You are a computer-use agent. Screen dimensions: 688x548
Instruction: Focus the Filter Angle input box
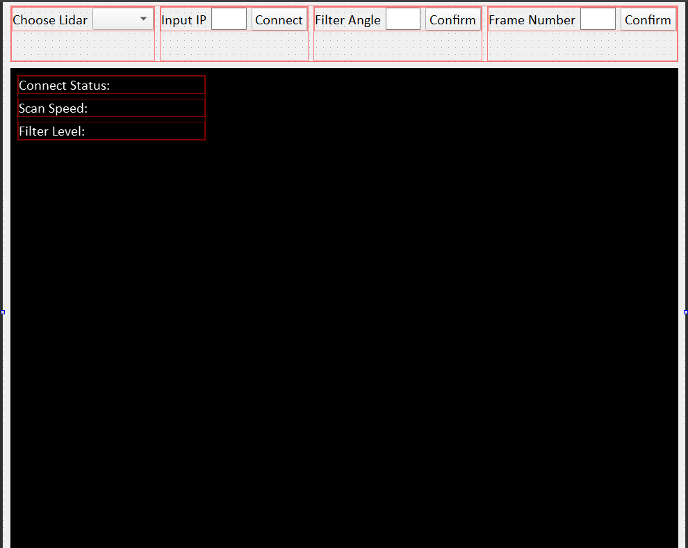click(x=403, y=19)
